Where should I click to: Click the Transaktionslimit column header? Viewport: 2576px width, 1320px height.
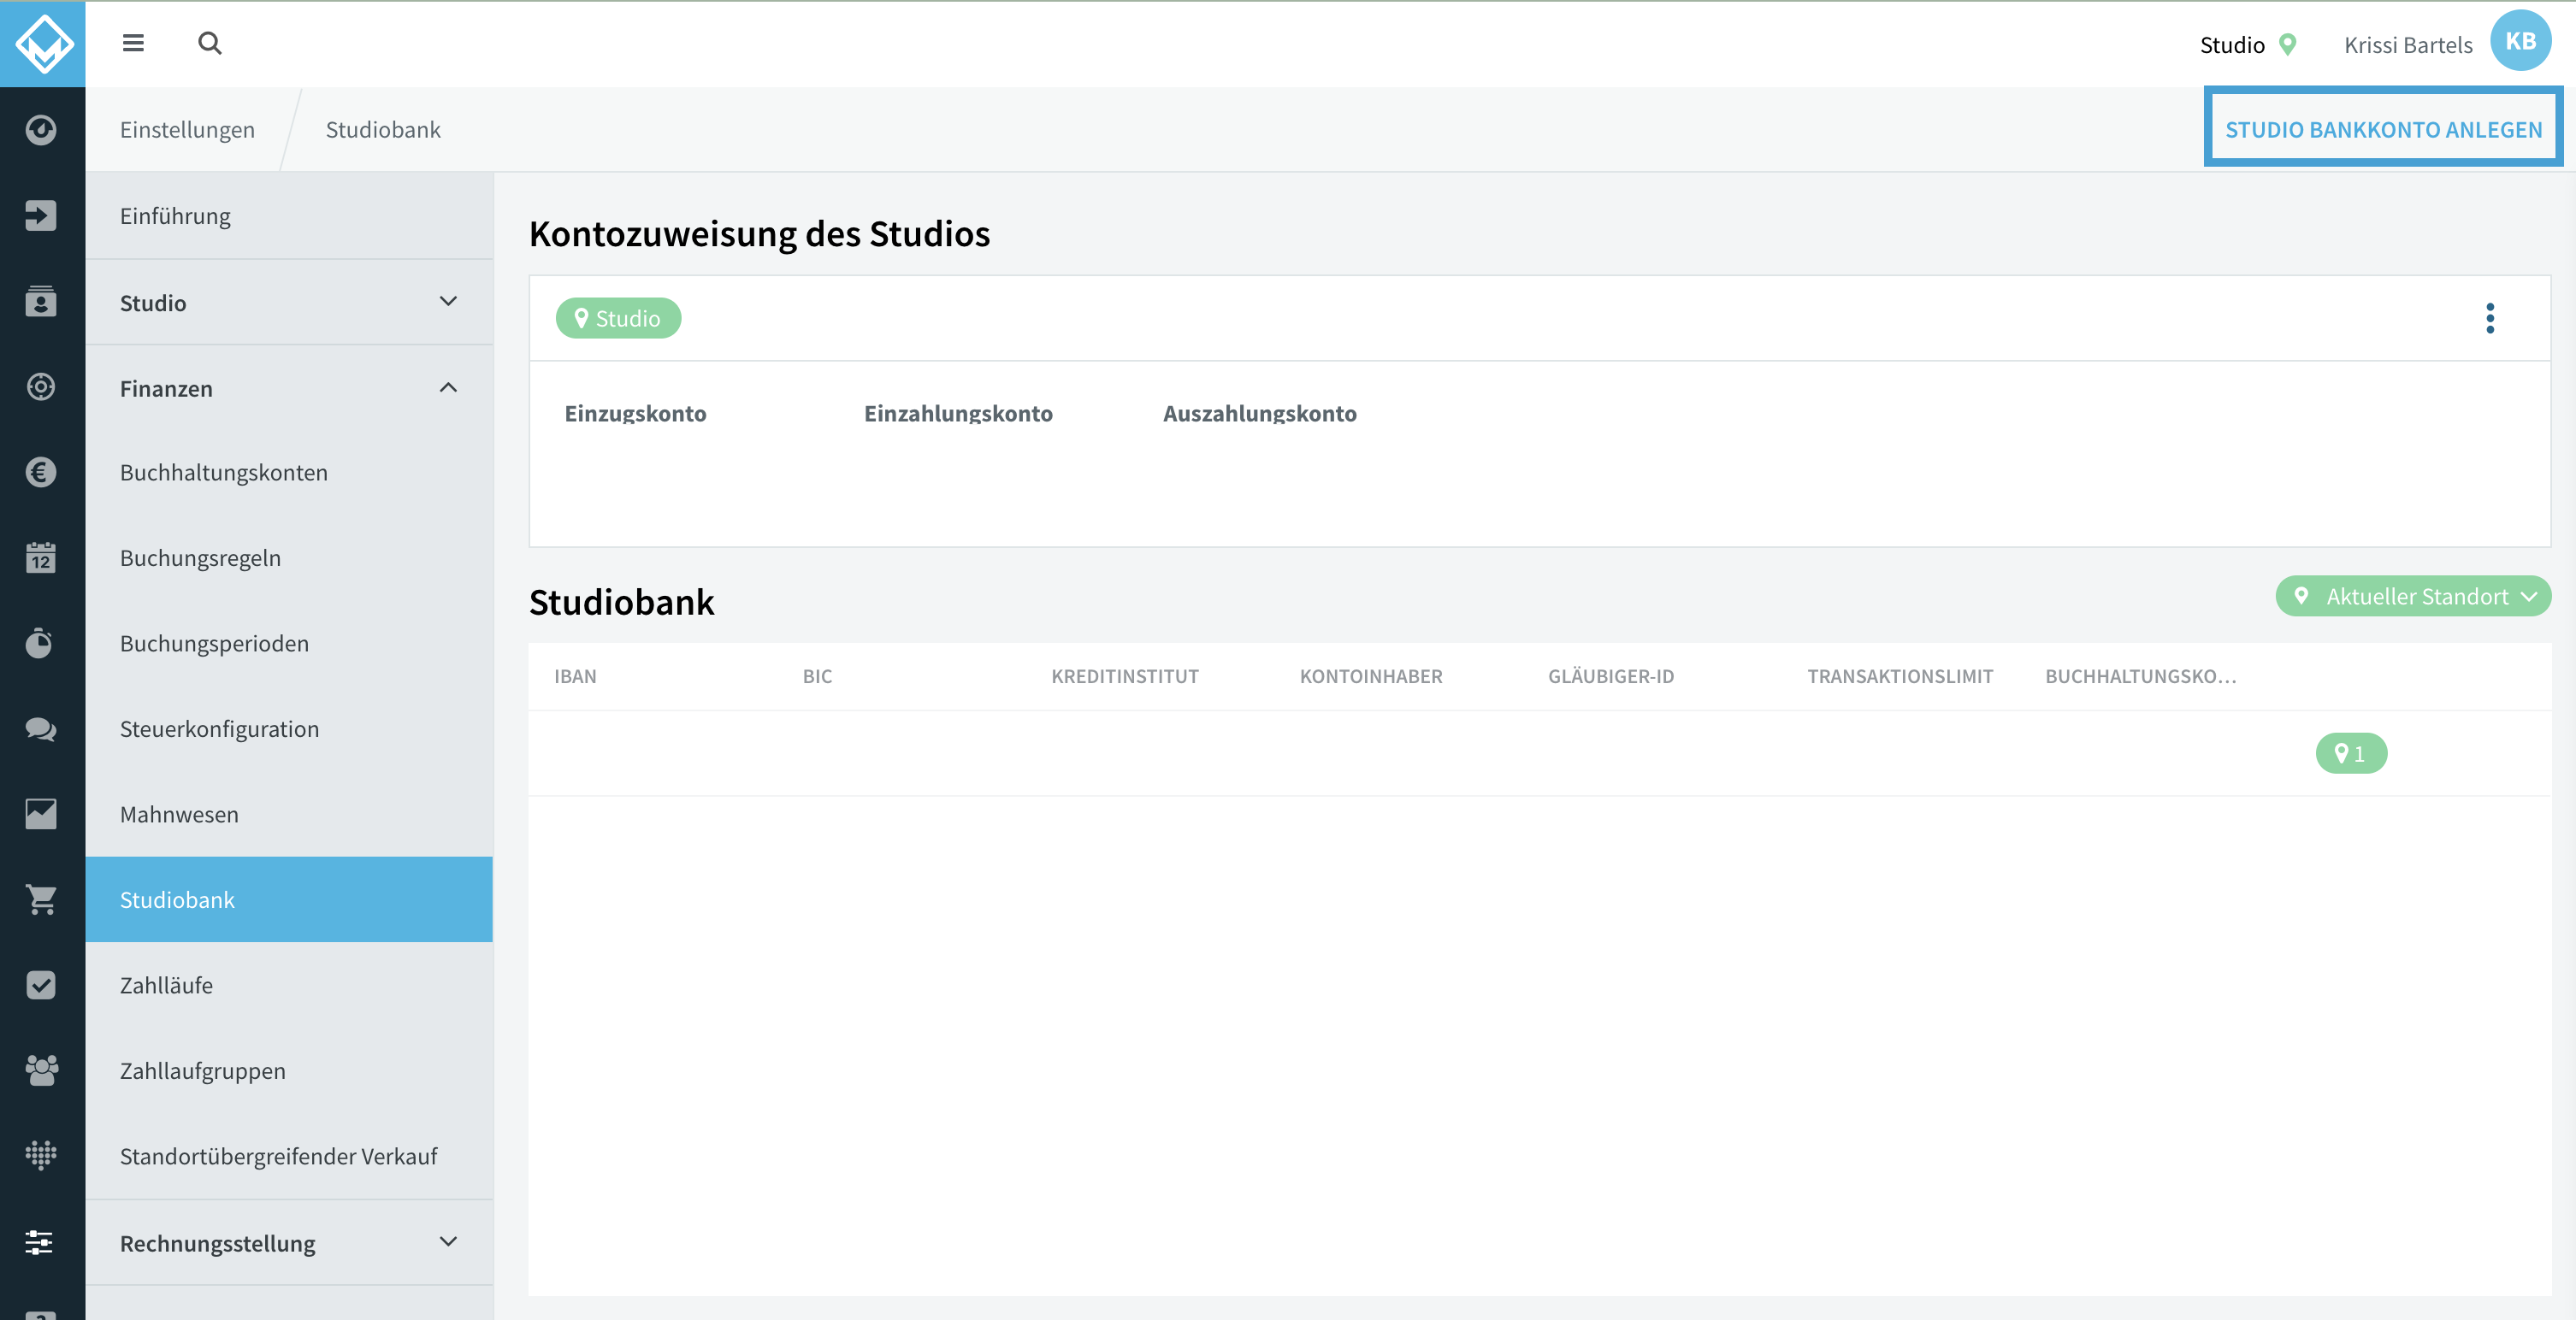point(1900,677)
